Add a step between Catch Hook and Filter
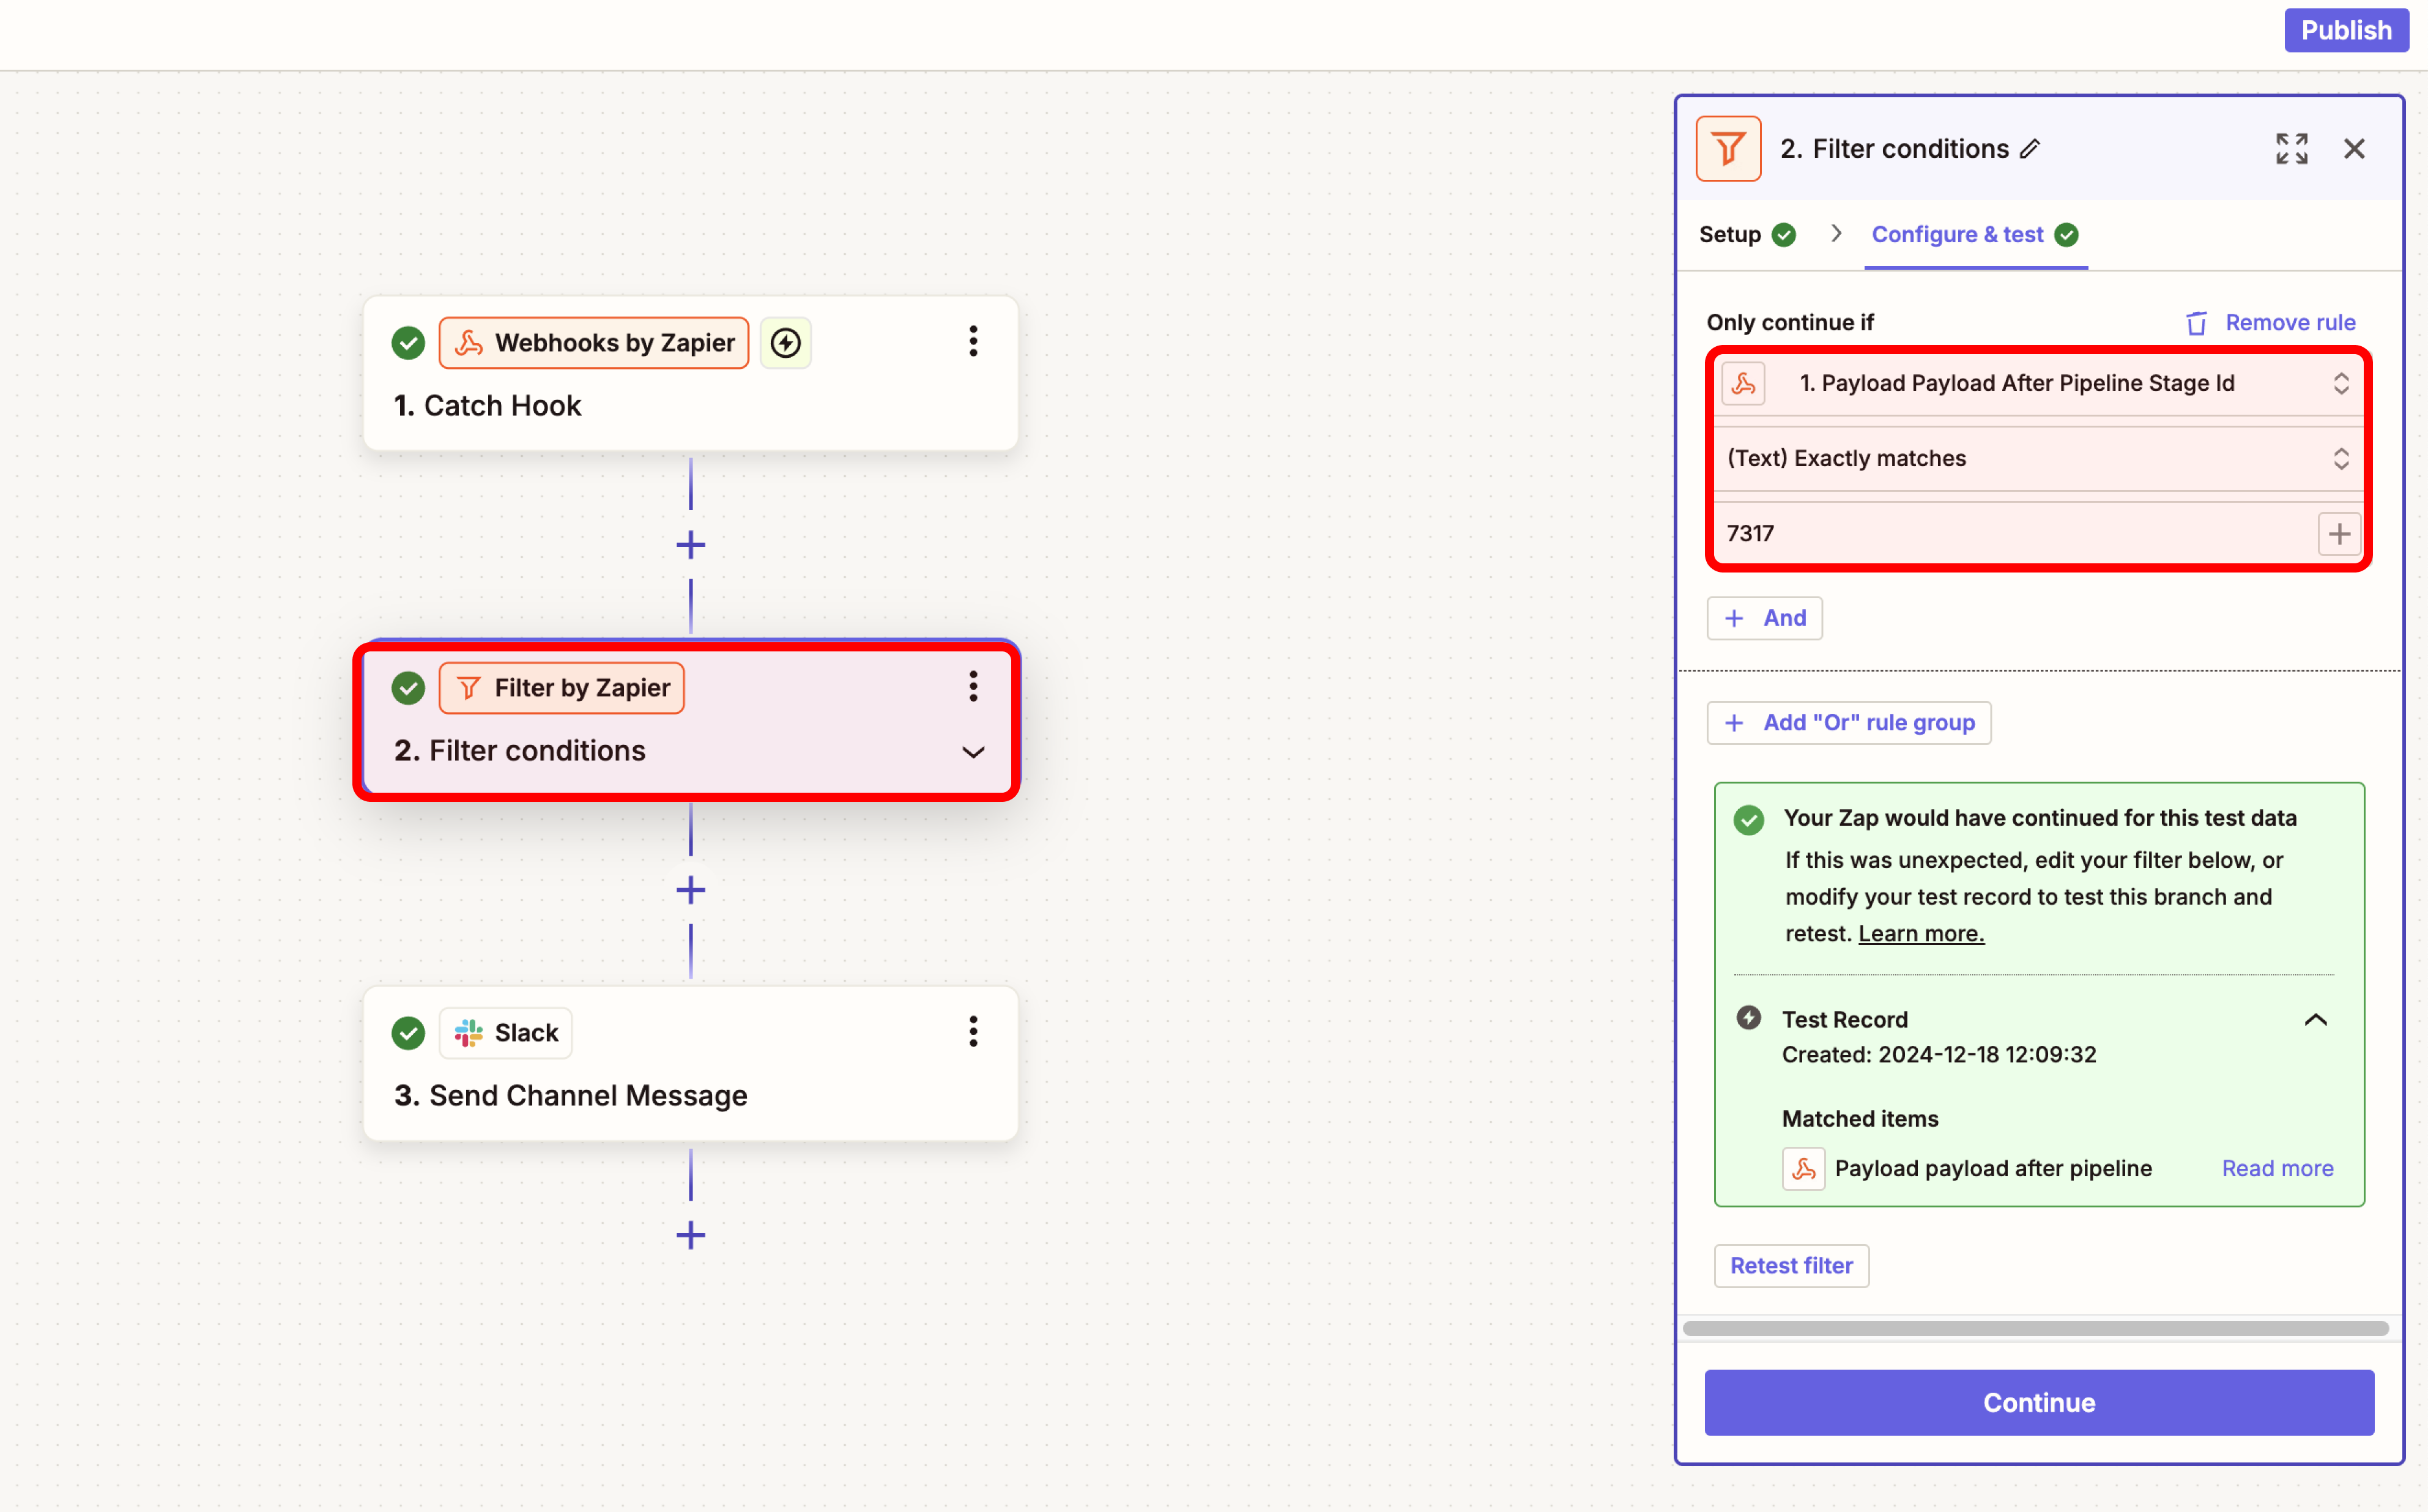2428x1512 pixels. click(690, 545)
